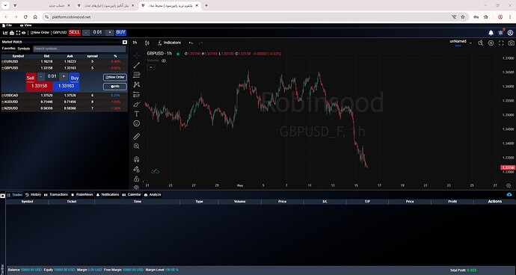This screenshot has width=516, height=275.
Task: Click the chart redo arrow
Action: click(x=200, y=43)
